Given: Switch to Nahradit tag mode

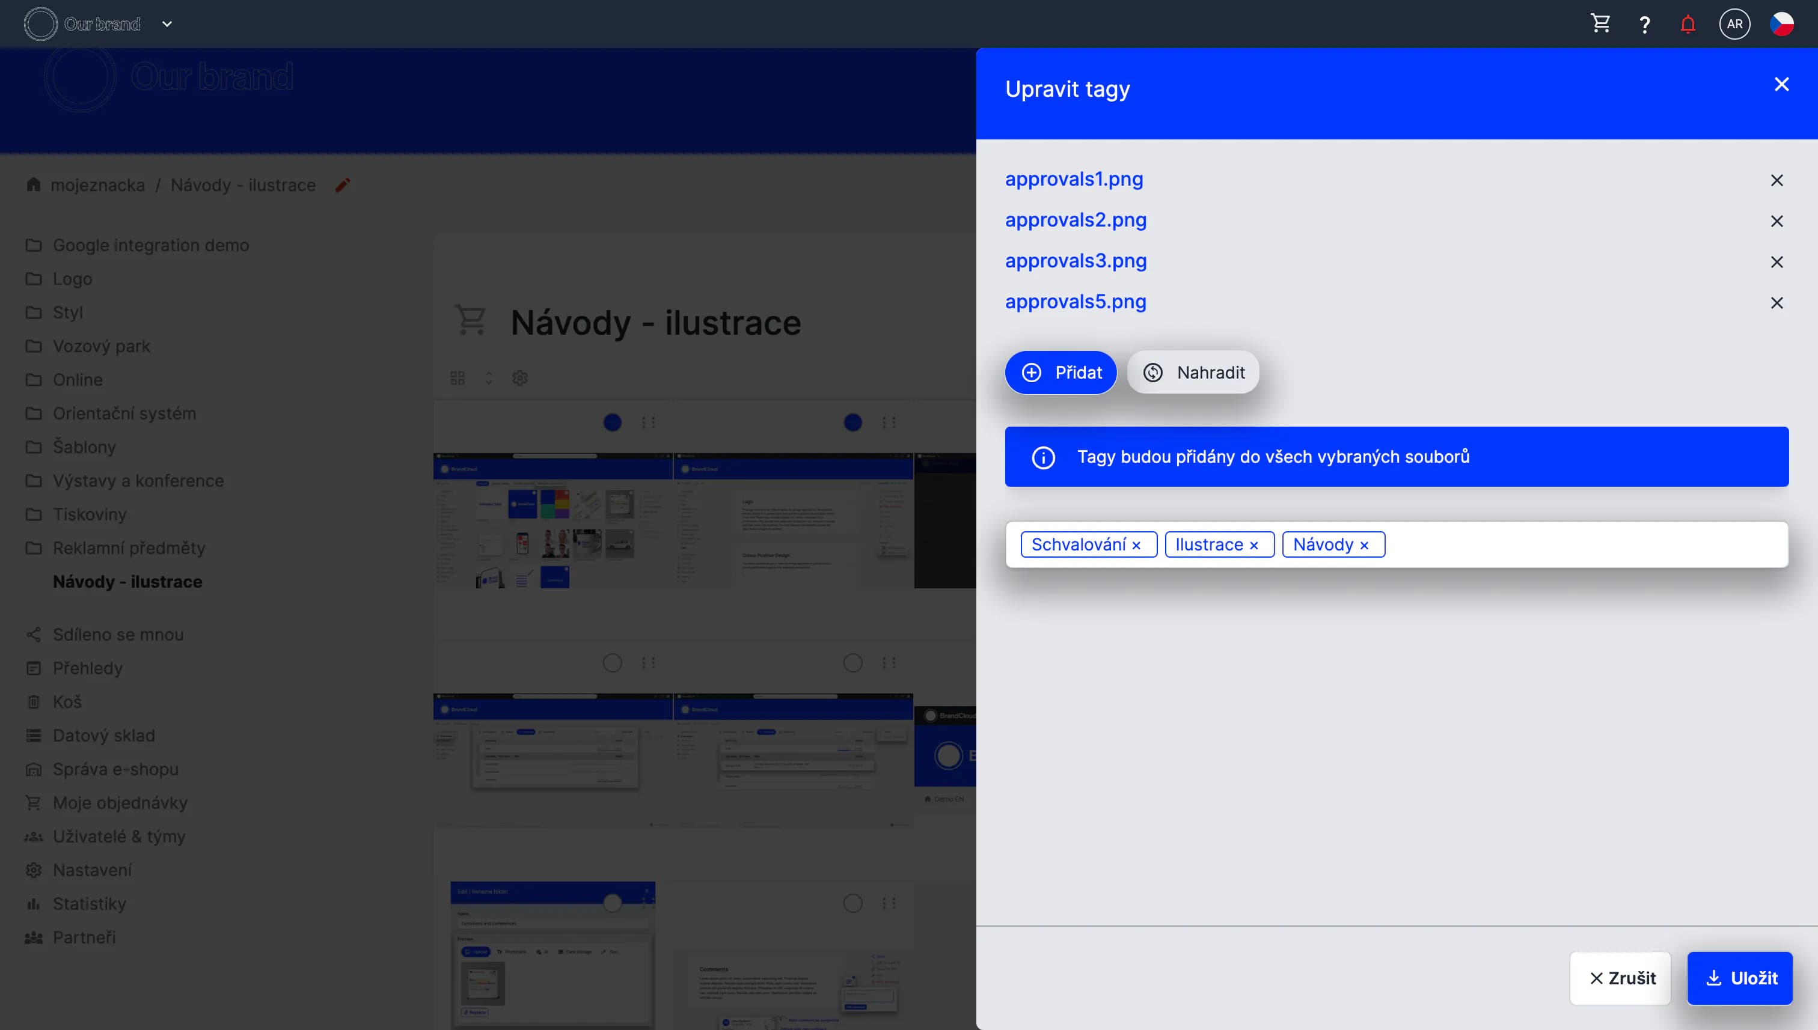Looking at the screenshot, I should pos(1192,373).
